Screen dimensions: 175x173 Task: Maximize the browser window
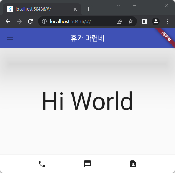151,5
